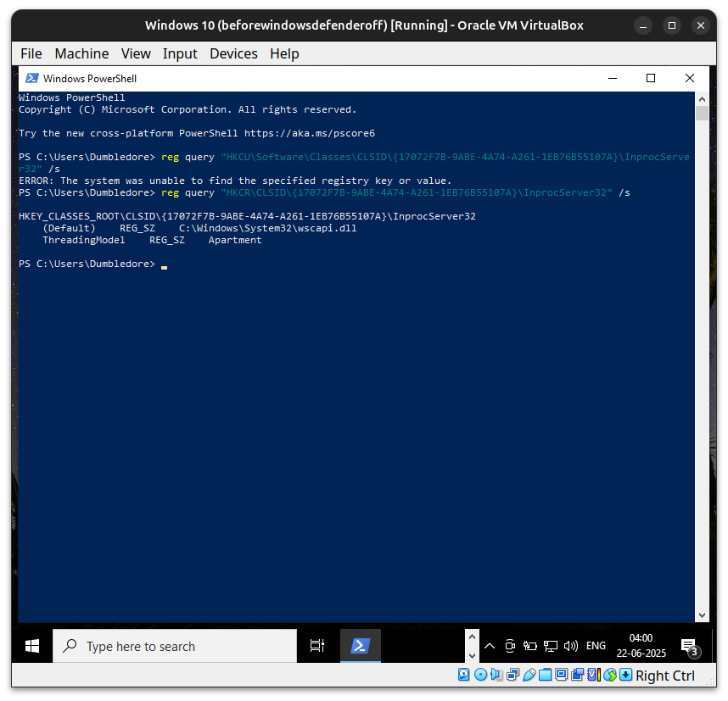
Task: Click the ThreadingModel value name
Action: tap(83, 241)
